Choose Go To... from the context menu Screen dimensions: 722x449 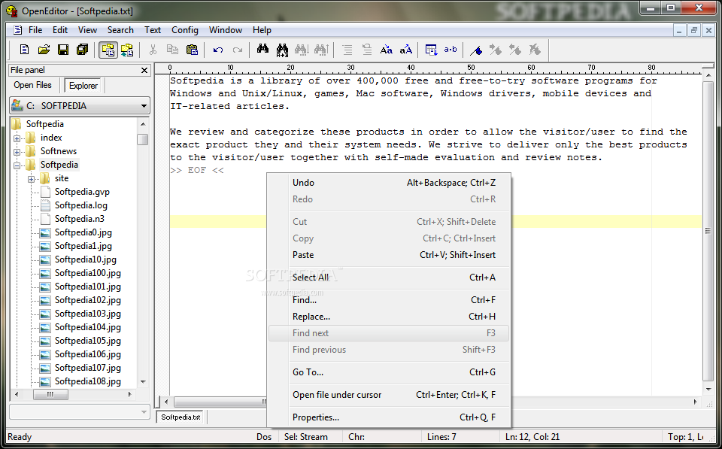[x=389, y=372]
